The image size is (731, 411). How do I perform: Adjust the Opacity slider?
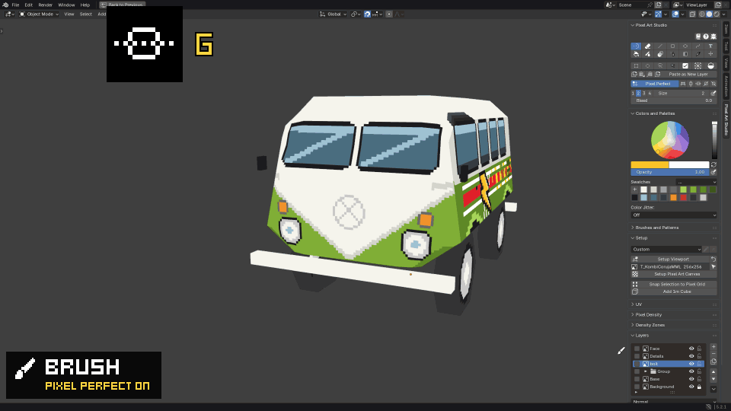point(669,172)
